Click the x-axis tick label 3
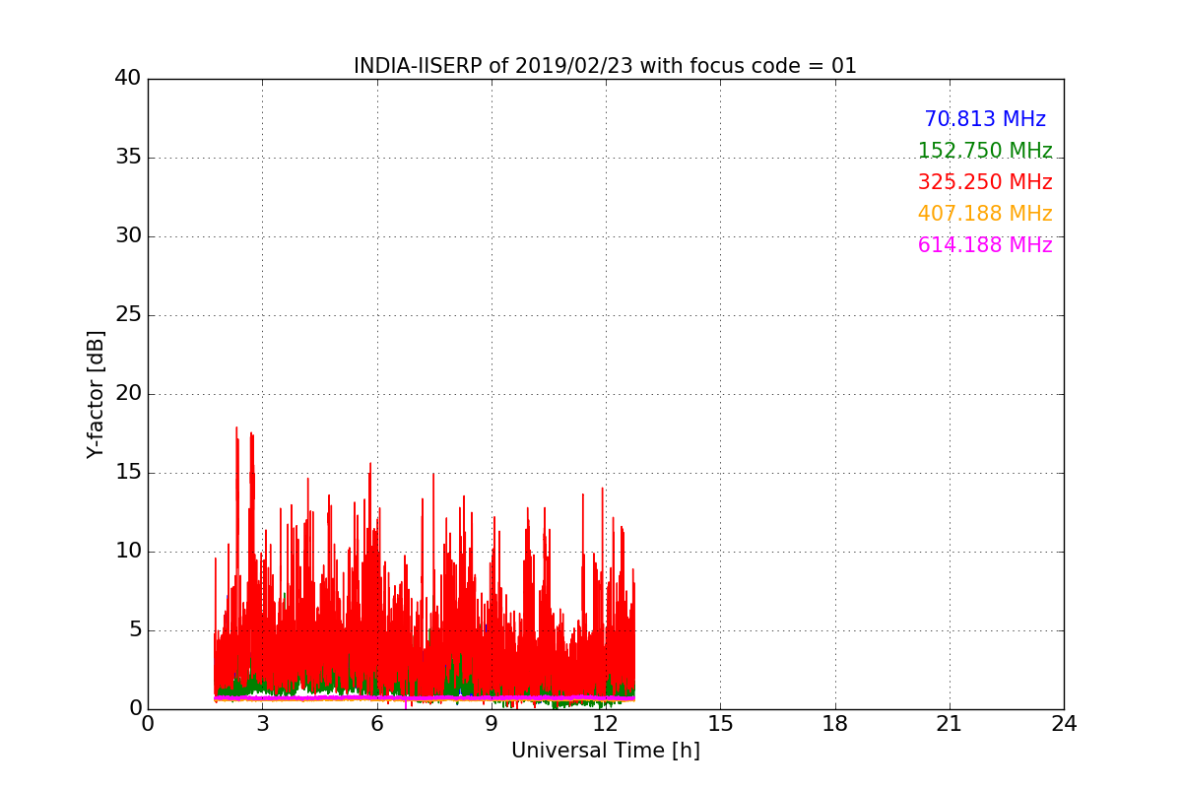The image size is (1182, 788). pyautogui.click(x=262, y=724)
